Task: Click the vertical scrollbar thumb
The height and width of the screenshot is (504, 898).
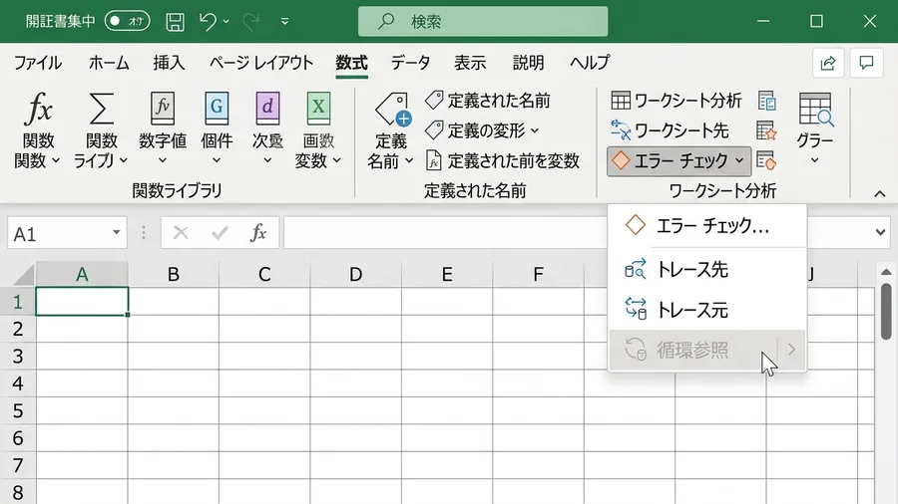Action: 886,312
